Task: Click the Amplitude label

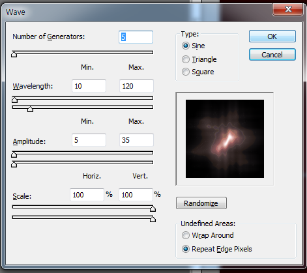Action: pos(29,141)
